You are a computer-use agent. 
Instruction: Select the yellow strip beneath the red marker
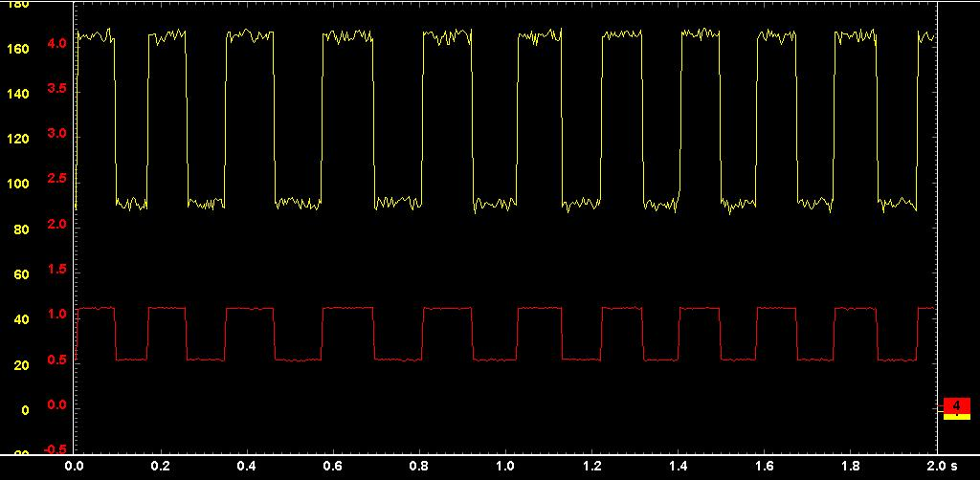[x=956, y=417]
